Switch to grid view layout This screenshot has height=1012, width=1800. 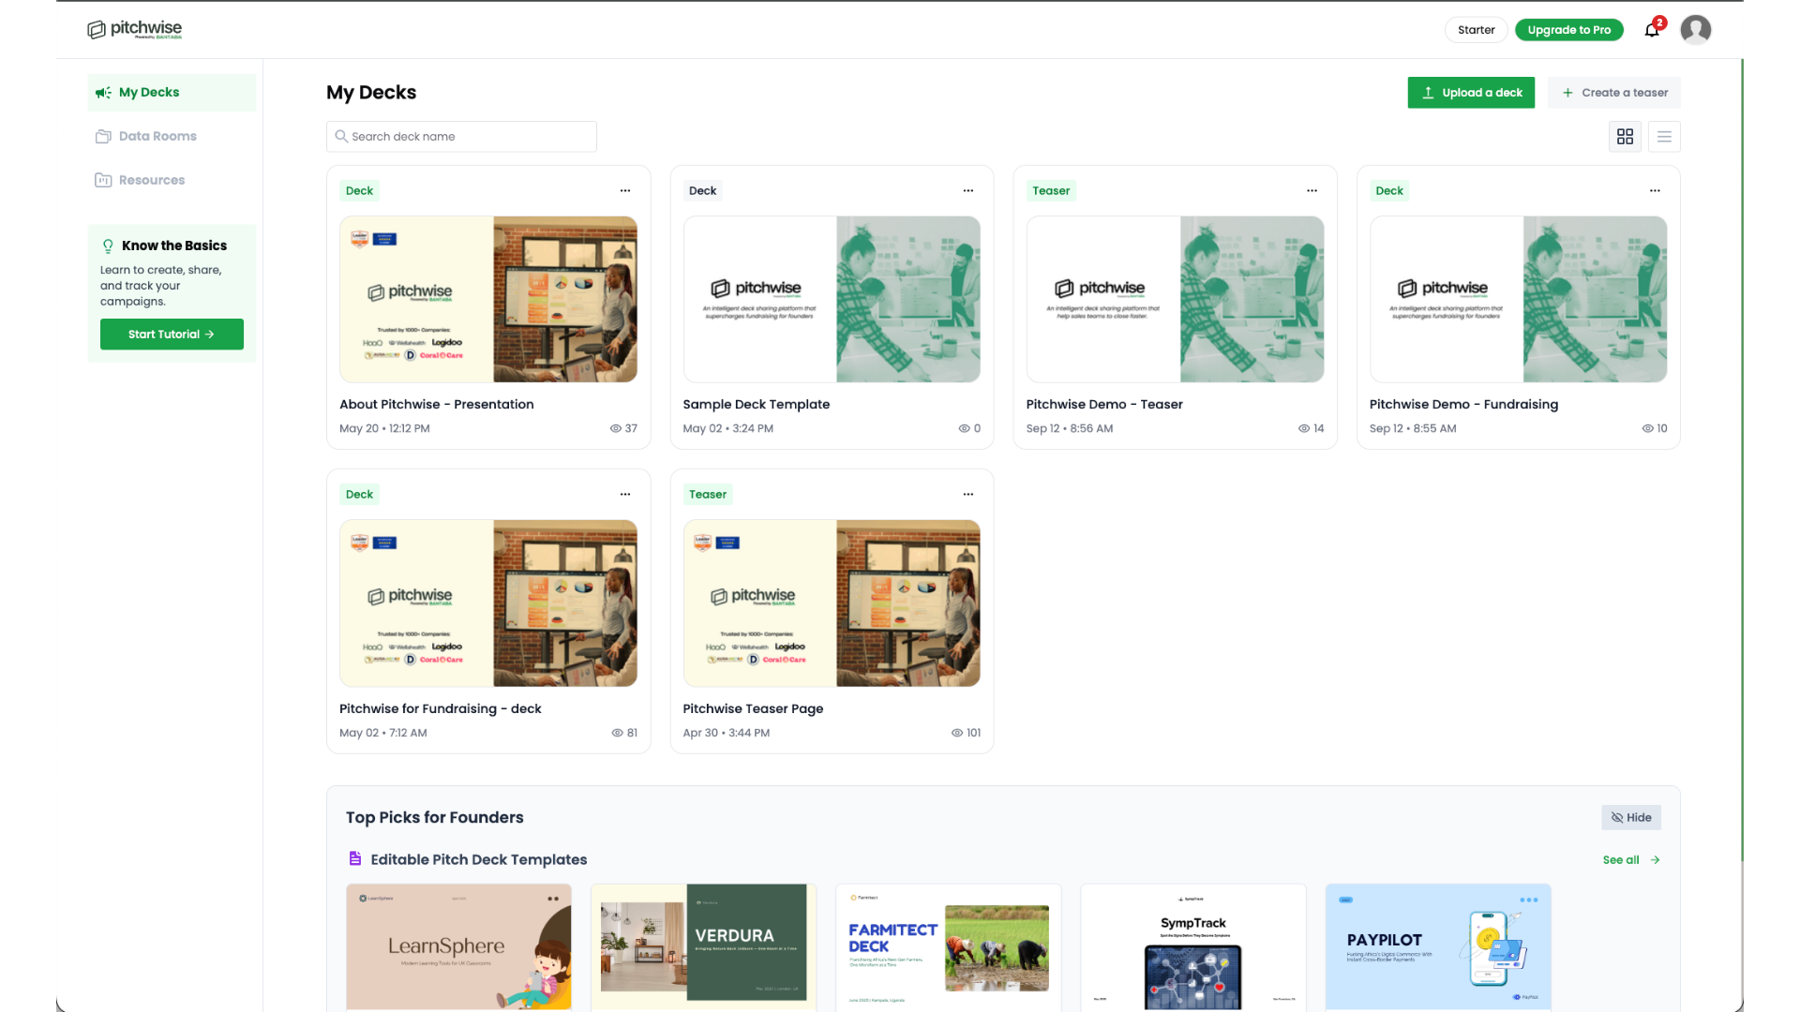pyautogui.click(x=1625, y=137)
